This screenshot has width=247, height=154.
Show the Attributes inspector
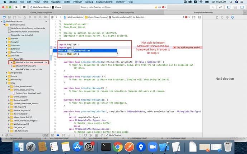[x=233, y=17]
